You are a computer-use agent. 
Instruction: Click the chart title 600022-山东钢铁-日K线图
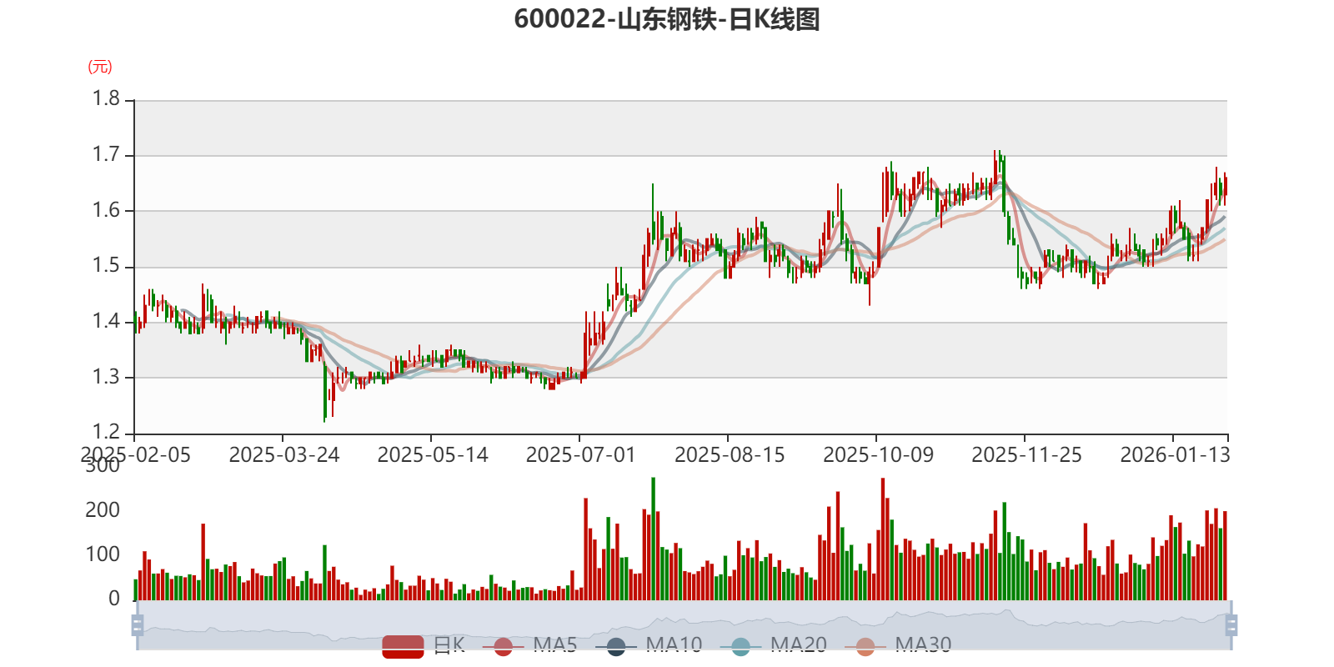pos(667,19)
